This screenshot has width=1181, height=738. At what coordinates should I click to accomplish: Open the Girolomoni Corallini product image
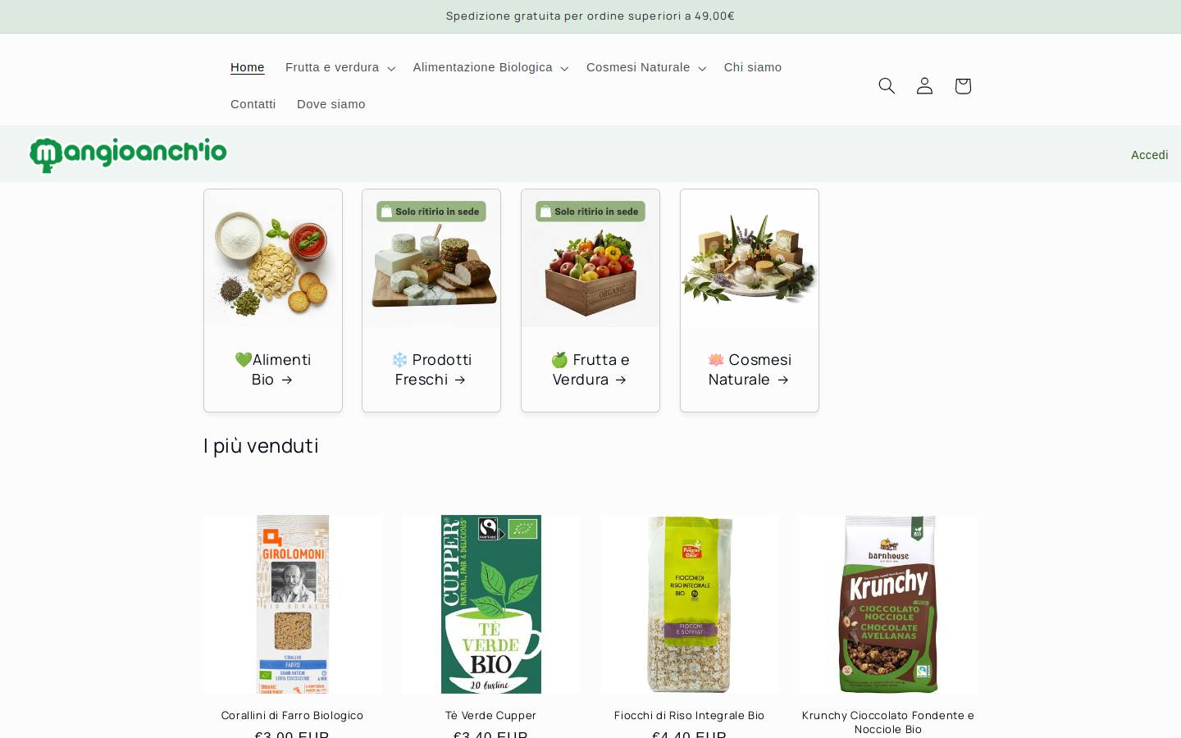coord(293,604)
